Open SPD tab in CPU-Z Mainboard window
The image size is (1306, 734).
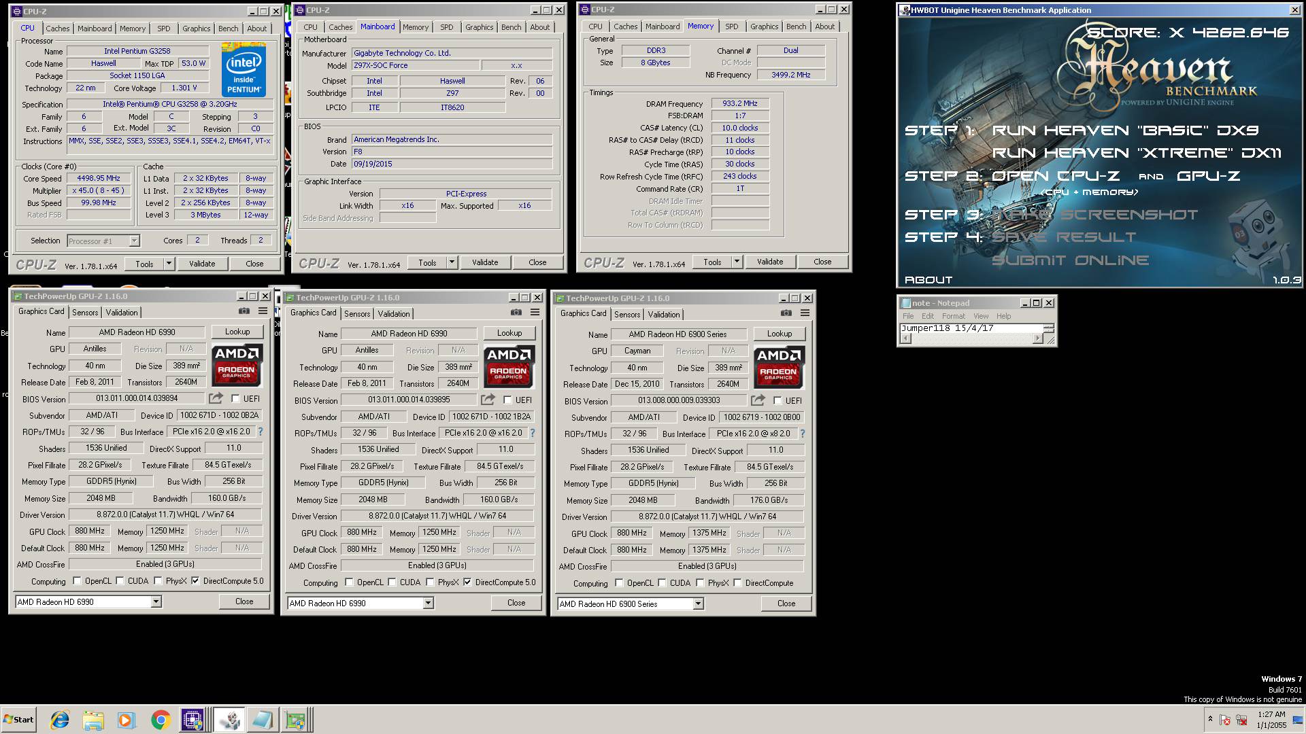tap(446, 27)
